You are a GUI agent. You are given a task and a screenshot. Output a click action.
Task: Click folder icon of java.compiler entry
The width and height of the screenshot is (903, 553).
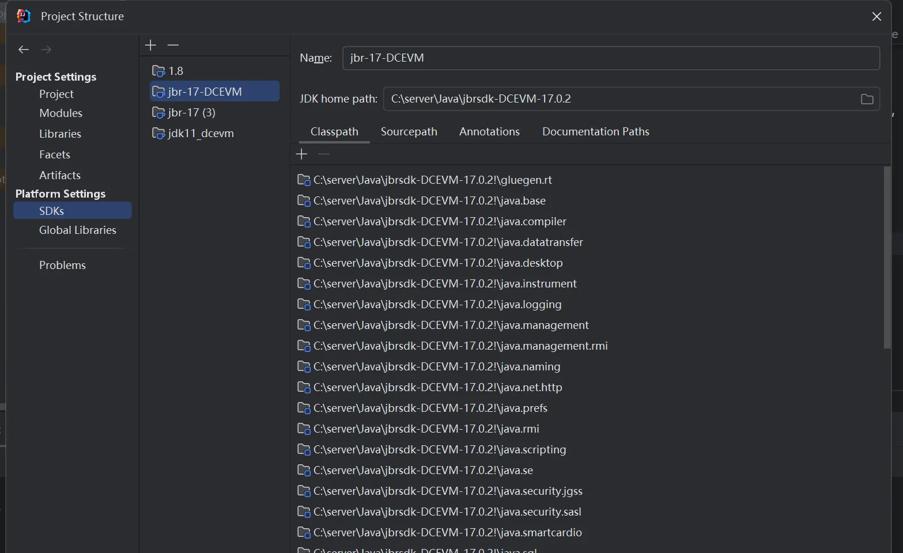[304, 221]
